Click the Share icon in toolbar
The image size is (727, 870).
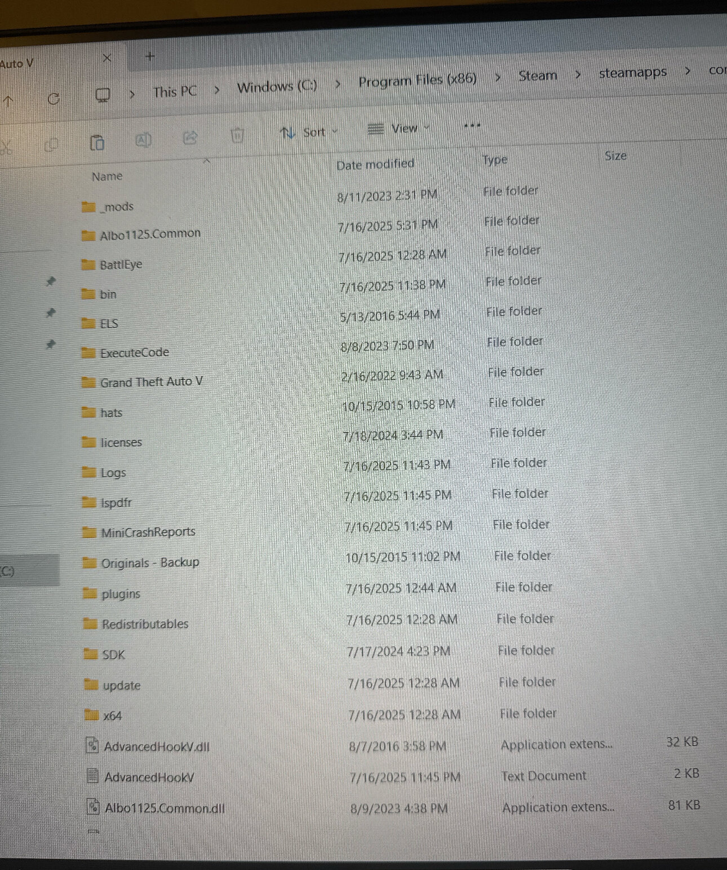tap(190, 137)
